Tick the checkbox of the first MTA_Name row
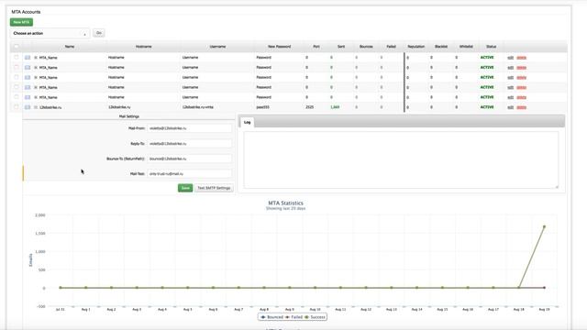This screenshot has height=330, width=587. tap(17, 57)
